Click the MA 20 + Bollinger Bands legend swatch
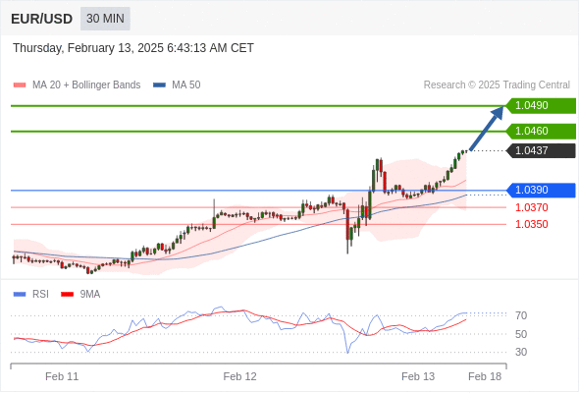Viewport: 579px width, 393px height. tap(20, 85)
